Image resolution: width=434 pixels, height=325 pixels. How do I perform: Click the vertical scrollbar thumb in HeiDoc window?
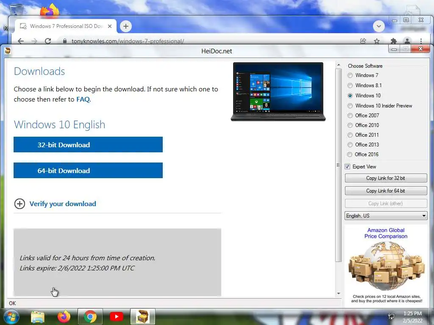coord(339,165)
